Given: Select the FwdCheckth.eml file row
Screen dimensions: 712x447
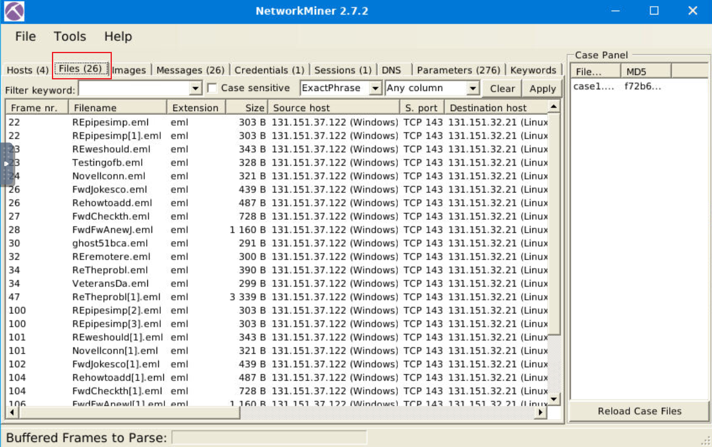Looking at the screenshot, I should 277,216.
